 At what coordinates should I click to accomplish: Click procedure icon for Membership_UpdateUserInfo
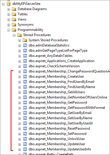point(25,149)
